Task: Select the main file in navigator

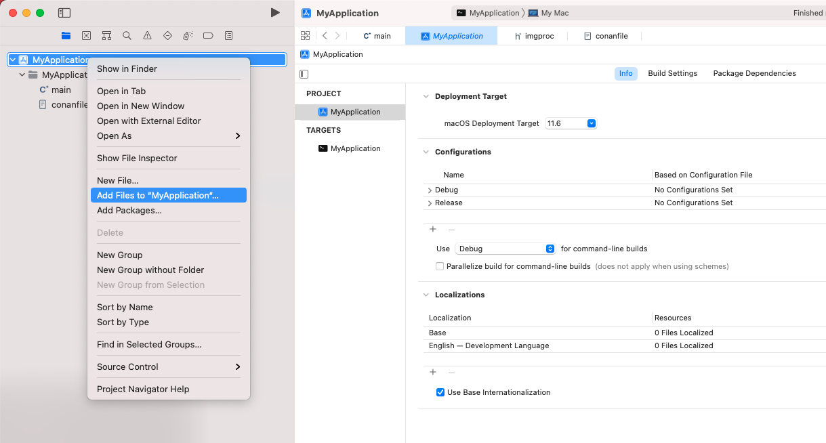Action: point(55,89)
